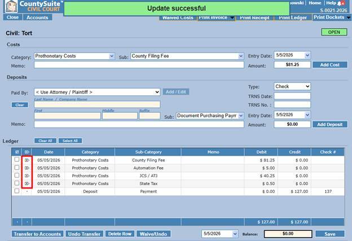
Task: Click the $ 127.00 credit in Payment row
Action: [x=299, y=191]
